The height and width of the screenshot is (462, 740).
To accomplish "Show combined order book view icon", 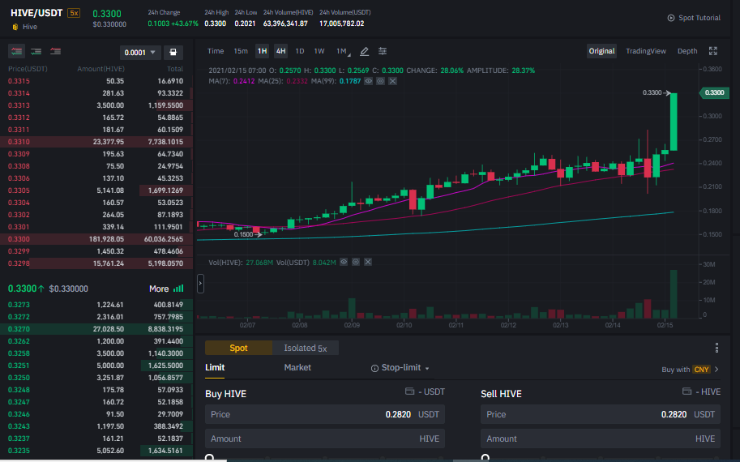I will coord(17,51).
